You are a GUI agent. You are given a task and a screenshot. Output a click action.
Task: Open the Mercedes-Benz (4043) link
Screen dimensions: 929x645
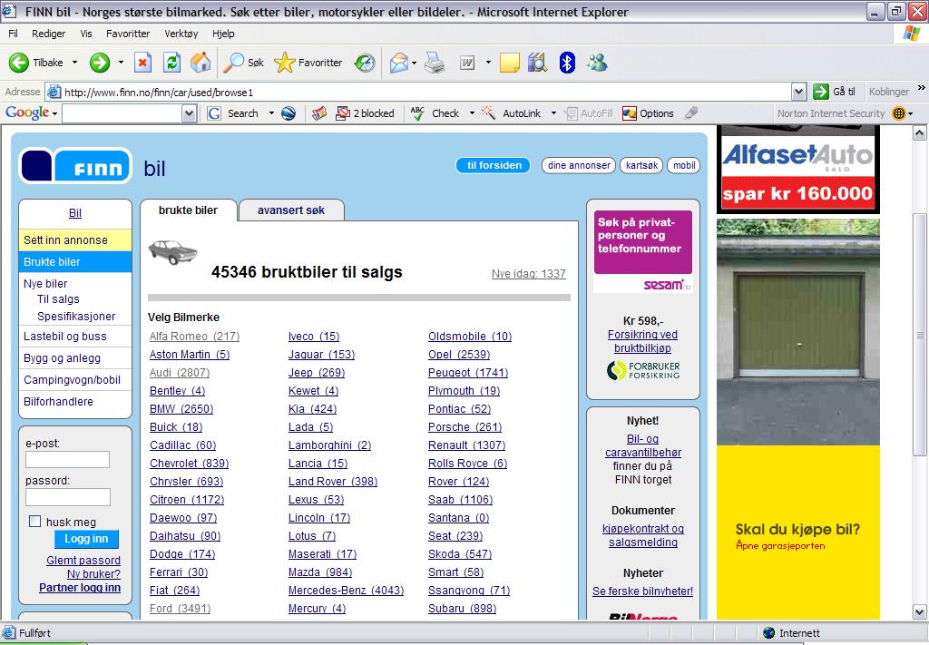346,591
